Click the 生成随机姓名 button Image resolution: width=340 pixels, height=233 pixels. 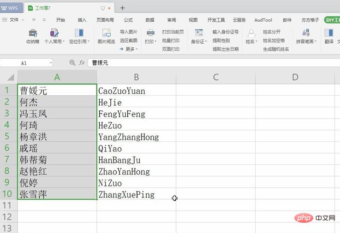click(276, 49)
